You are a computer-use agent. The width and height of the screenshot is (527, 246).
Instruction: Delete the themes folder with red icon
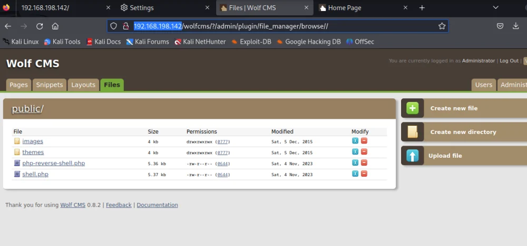pyautogui.click(x=364, y=152)
